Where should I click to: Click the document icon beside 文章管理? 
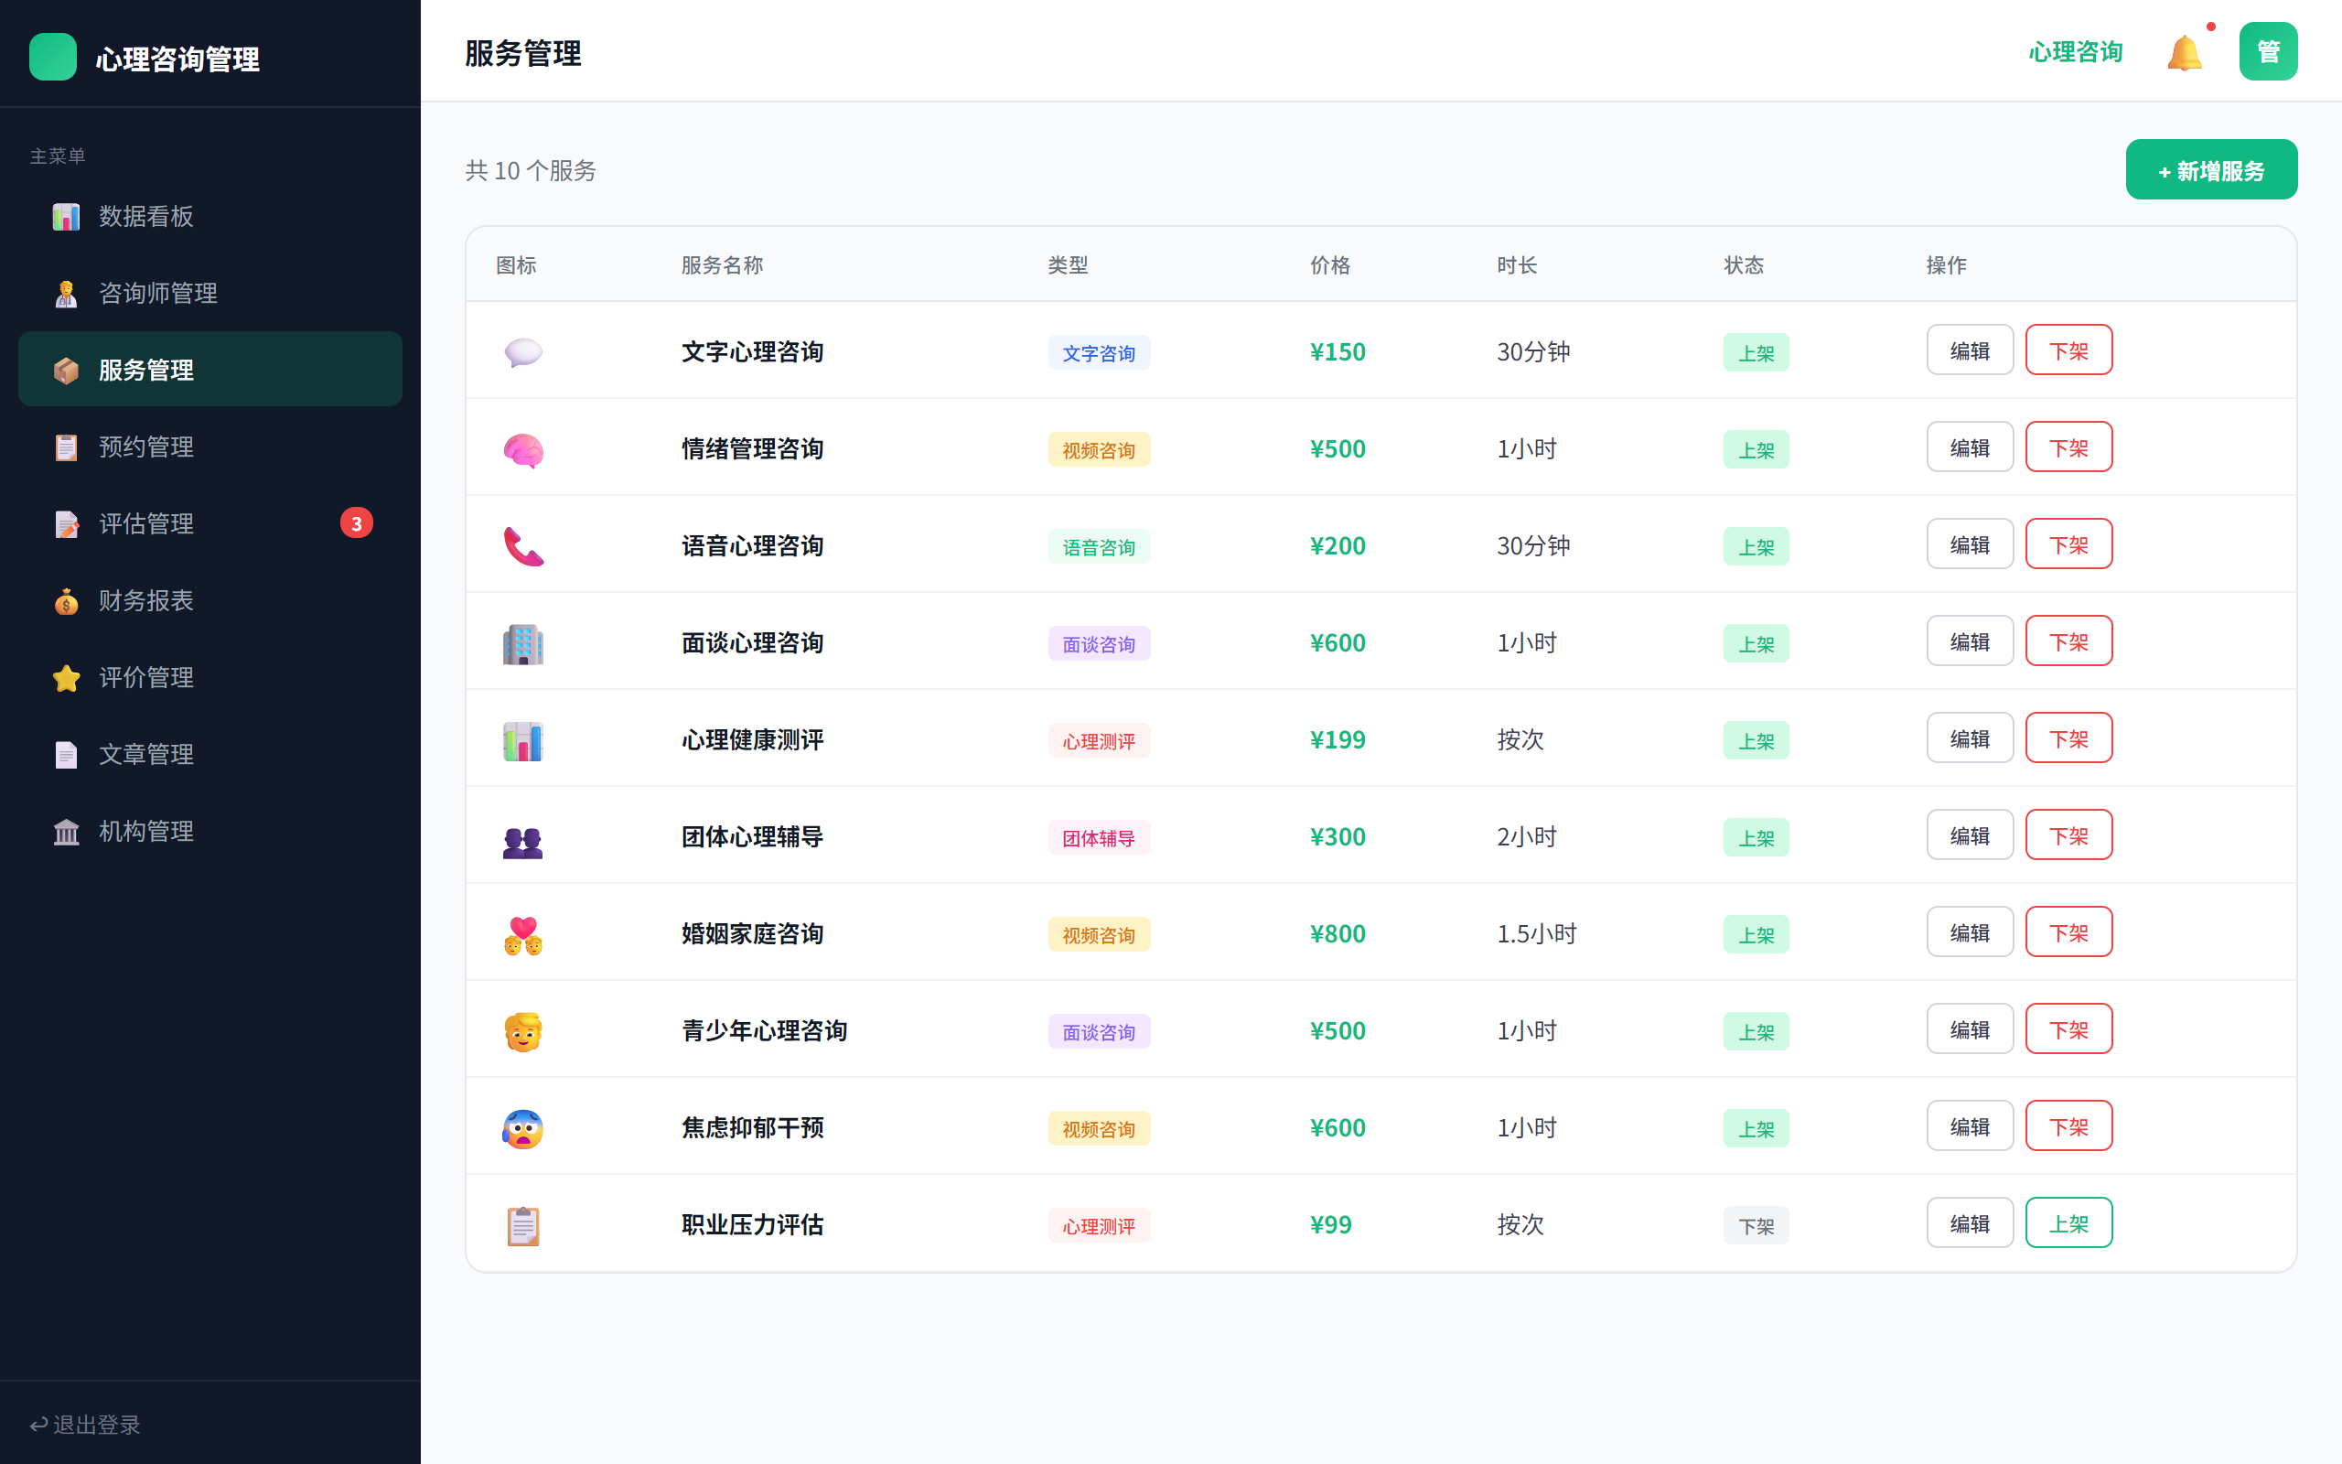click(66, 754)
